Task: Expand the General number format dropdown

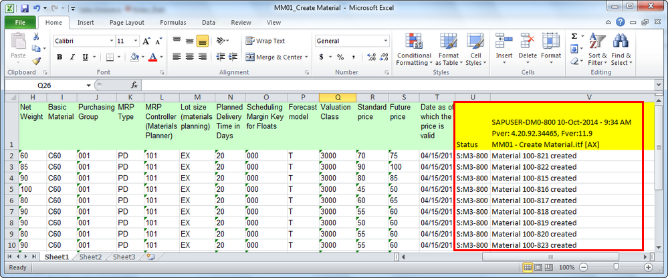Action: click(386, 41)
